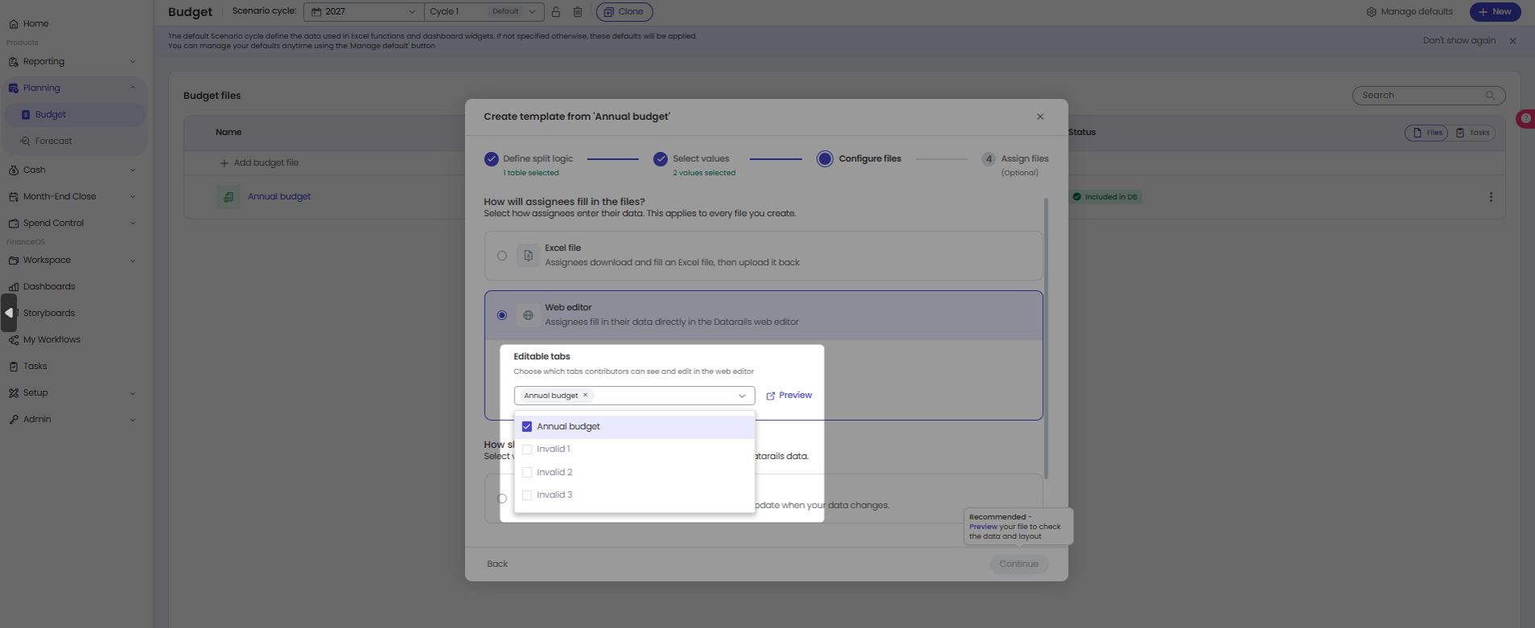Click the Tasks clipboard icon in sidebar
Image resolution: width=1535 pixels, height=628 pixels.
tap(14, 367)
